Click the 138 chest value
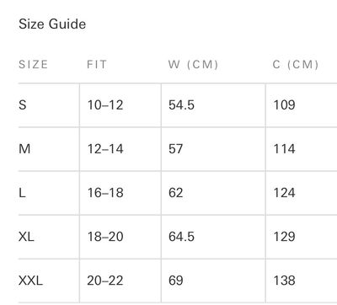Viewport: 337px width, 305px height. pos(285,281)
